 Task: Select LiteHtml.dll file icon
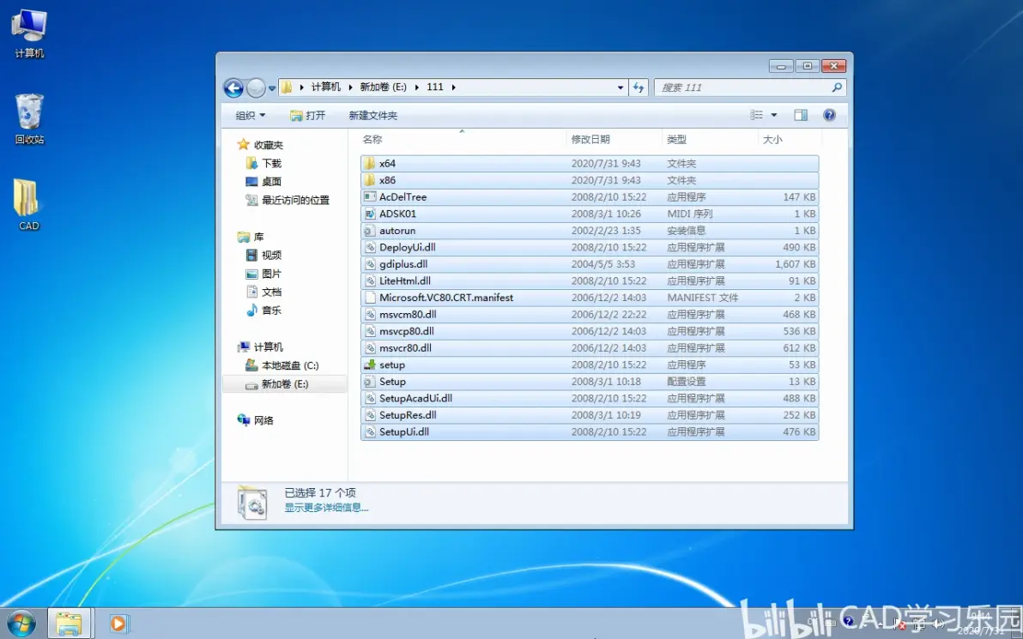click(x=370, y=281)
